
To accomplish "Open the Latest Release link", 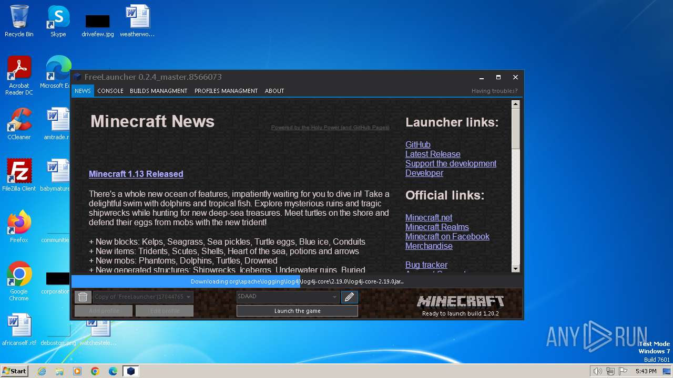I will click(433, 154).
